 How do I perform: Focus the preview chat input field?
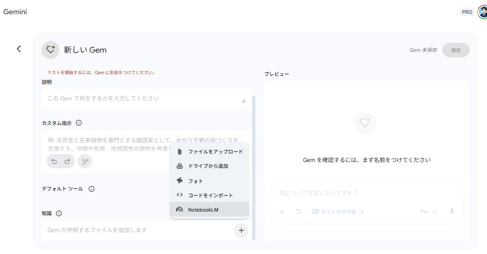click(366, 193)
